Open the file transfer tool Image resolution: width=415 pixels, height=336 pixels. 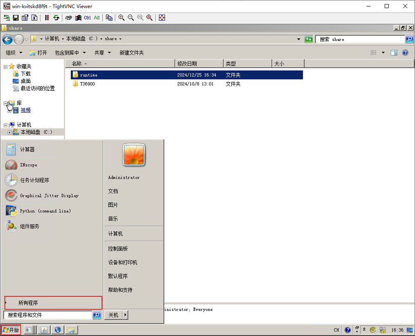coord(109,18)
